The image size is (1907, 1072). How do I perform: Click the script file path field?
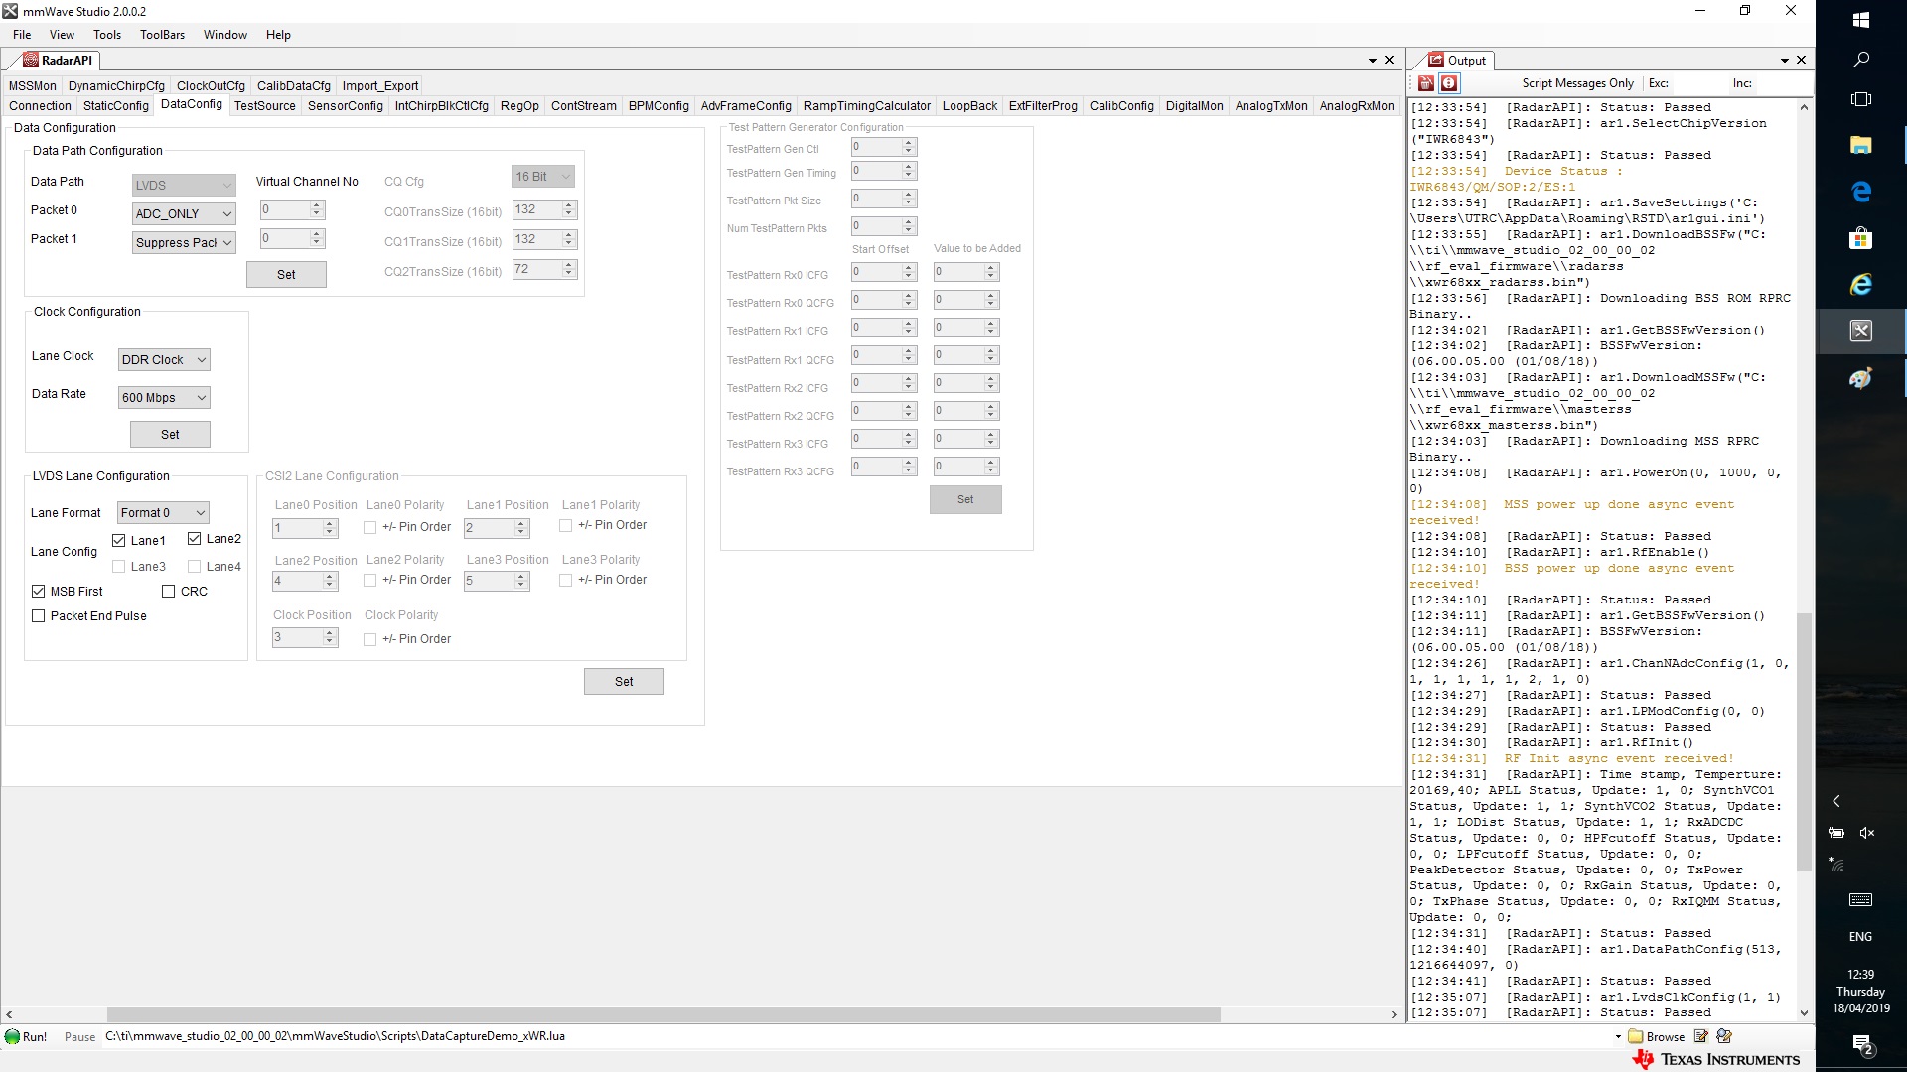pos(856,1037)
